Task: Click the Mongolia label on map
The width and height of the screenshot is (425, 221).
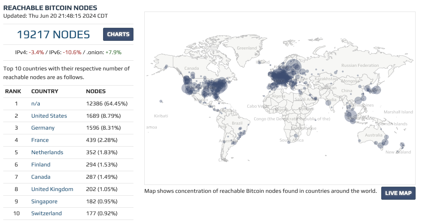Action: tap(350, 81)
